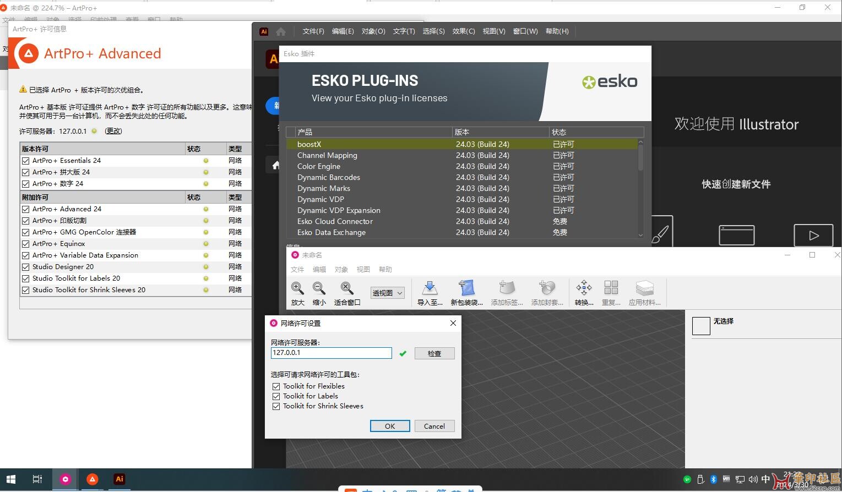The width and height of the screenshot is (842, 492).
Task: Click the network license server input field
Action: coord(332,353)
